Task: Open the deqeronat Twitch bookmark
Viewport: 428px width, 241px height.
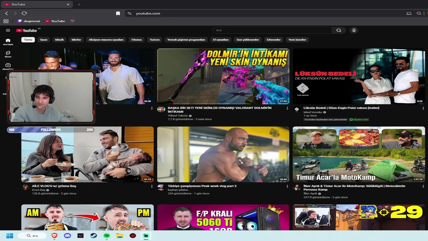Action: 29,21
